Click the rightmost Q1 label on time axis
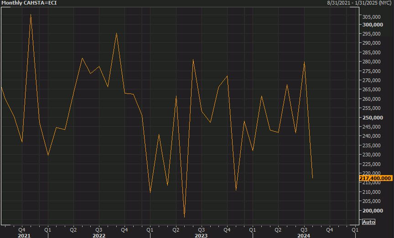Viewport: 394px width, 238px height. [355, 230]
